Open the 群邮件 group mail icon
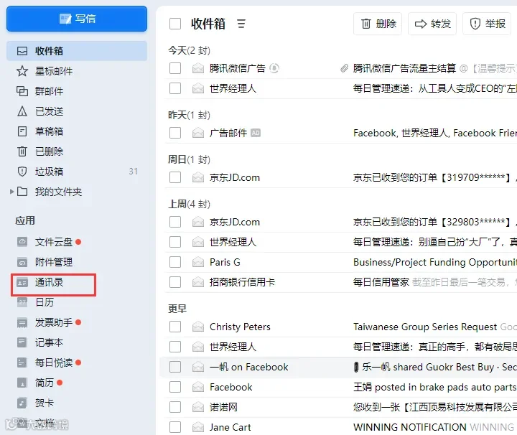 [22, 91]
